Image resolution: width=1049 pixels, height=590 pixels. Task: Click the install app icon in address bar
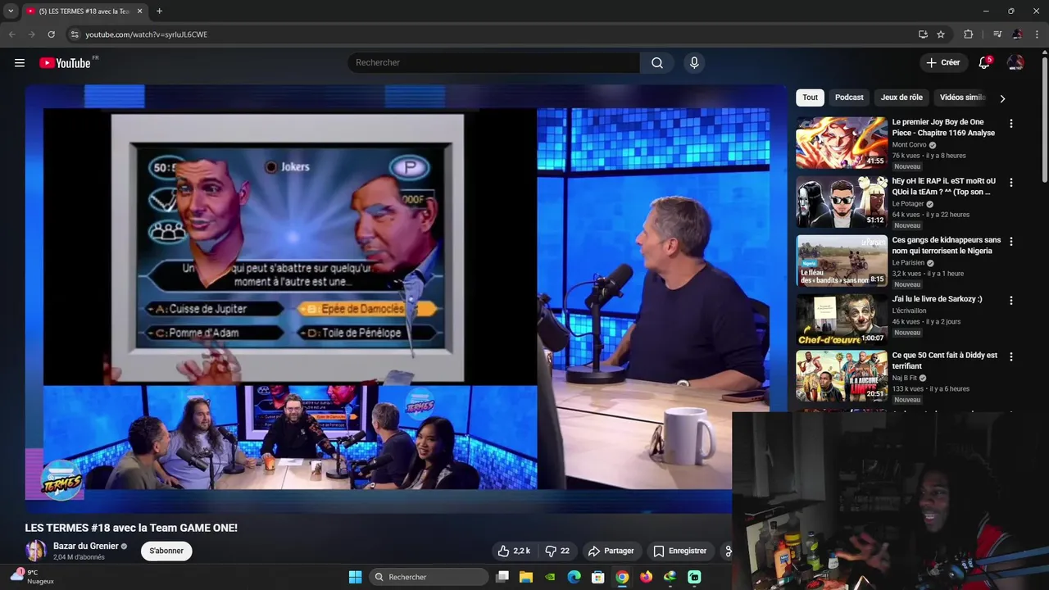(923, 34)
